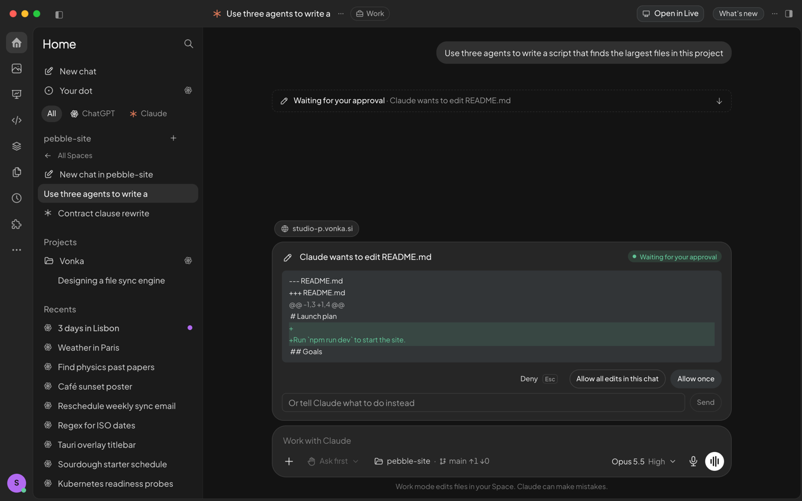The width and height of the screenshot is (802, 501).
Task: Click the Open in Live button
Action: [x=670, y=14]
